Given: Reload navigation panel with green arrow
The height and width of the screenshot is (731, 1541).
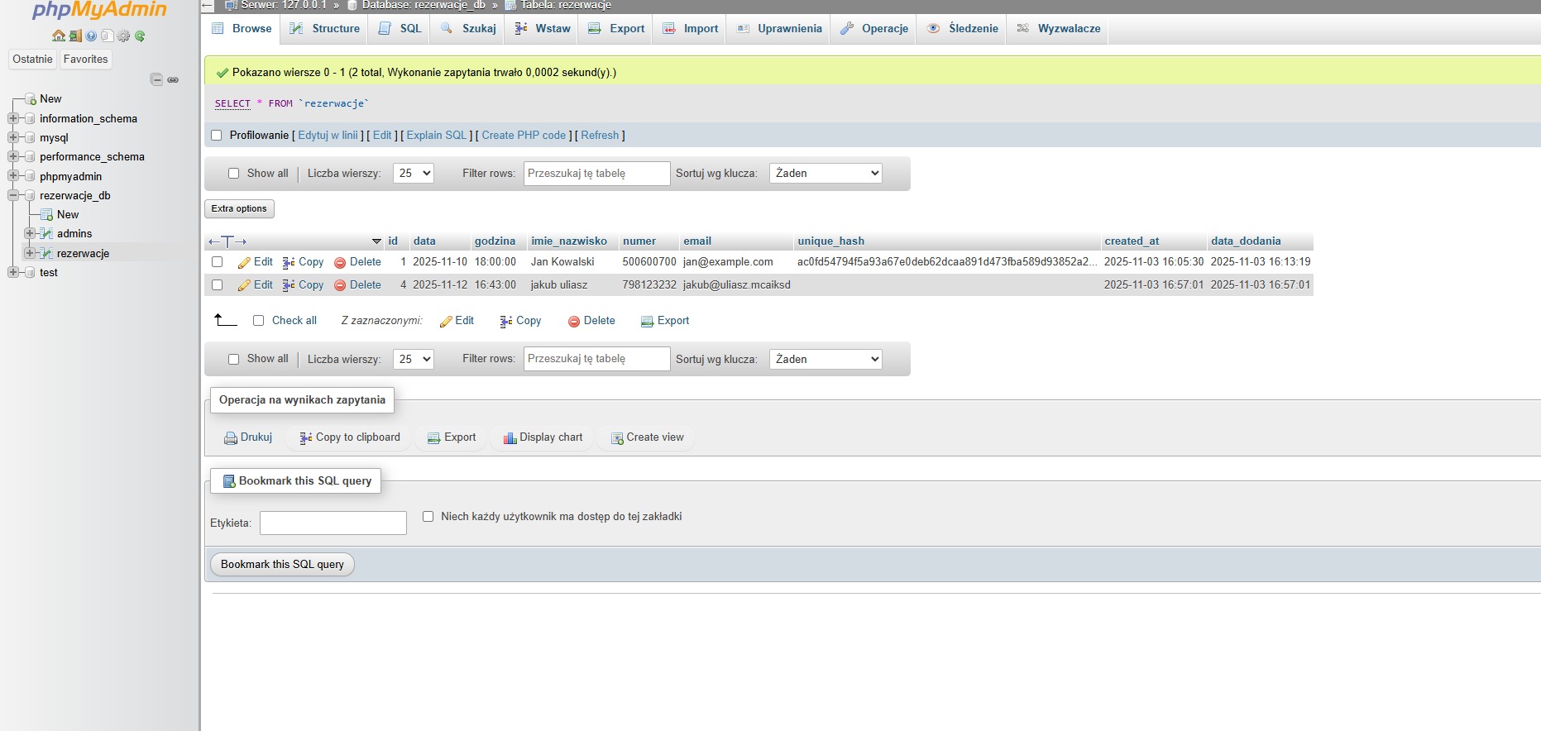Looking at the screenshot, I should pyautogui.click(x=140, y=36).
